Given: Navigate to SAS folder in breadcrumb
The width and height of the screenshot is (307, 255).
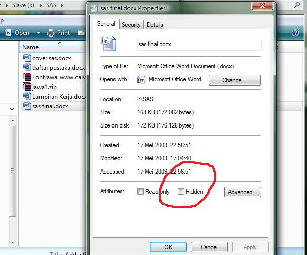Looking at the screenshot, I should click(51, 5).
